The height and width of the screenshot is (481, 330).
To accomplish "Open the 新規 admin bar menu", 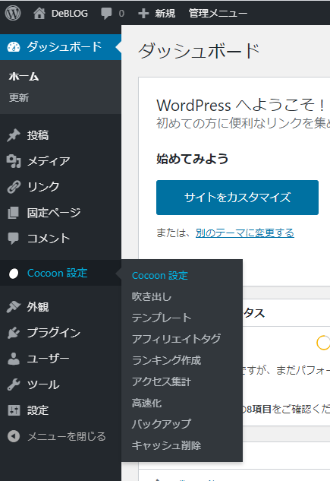I will [165, 14].
